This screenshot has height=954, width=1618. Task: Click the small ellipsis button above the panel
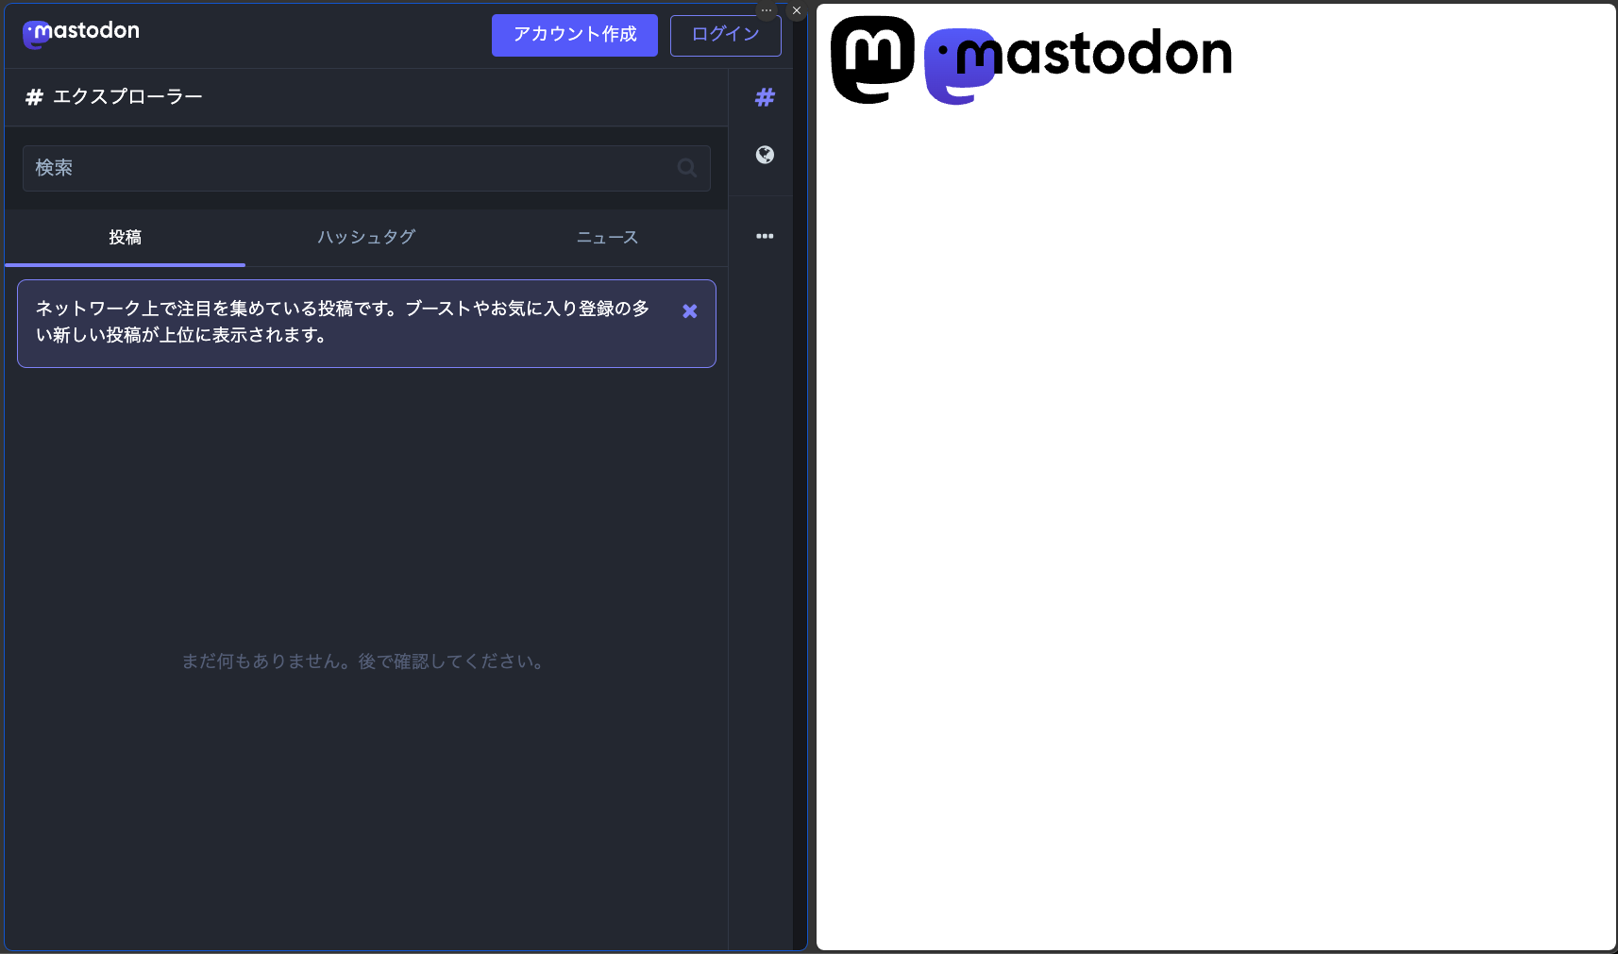click(x=767, y=10)
